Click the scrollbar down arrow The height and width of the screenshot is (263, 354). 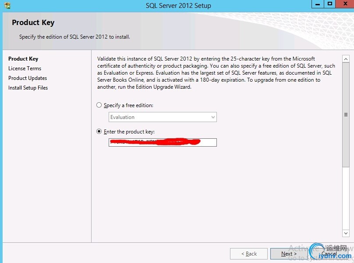pos(346,233)
